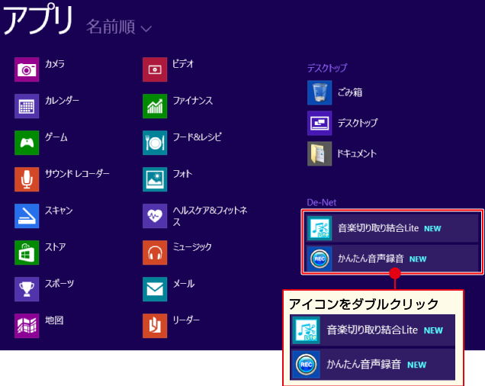Select the ヘルスケア&フィットネス label
This screenshot has height=386, width=485.
pyautogui.click(x=210, y=216)
